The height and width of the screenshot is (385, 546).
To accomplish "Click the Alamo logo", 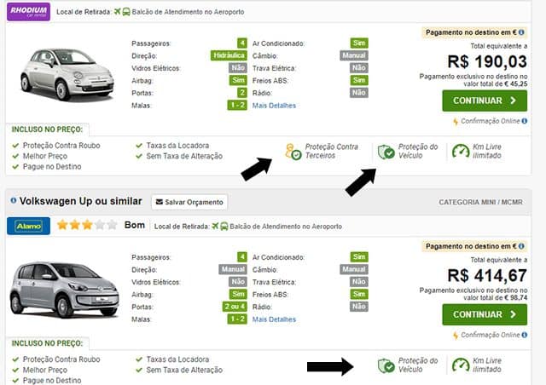I will pyautogui.click(x=28, y=226).
